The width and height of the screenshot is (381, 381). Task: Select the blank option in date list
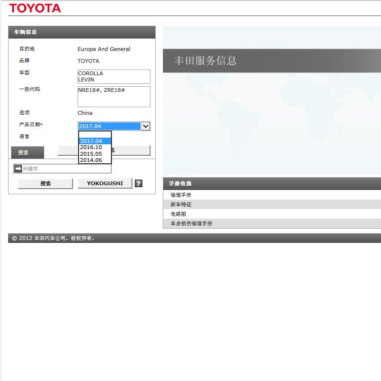click(95, 135)
